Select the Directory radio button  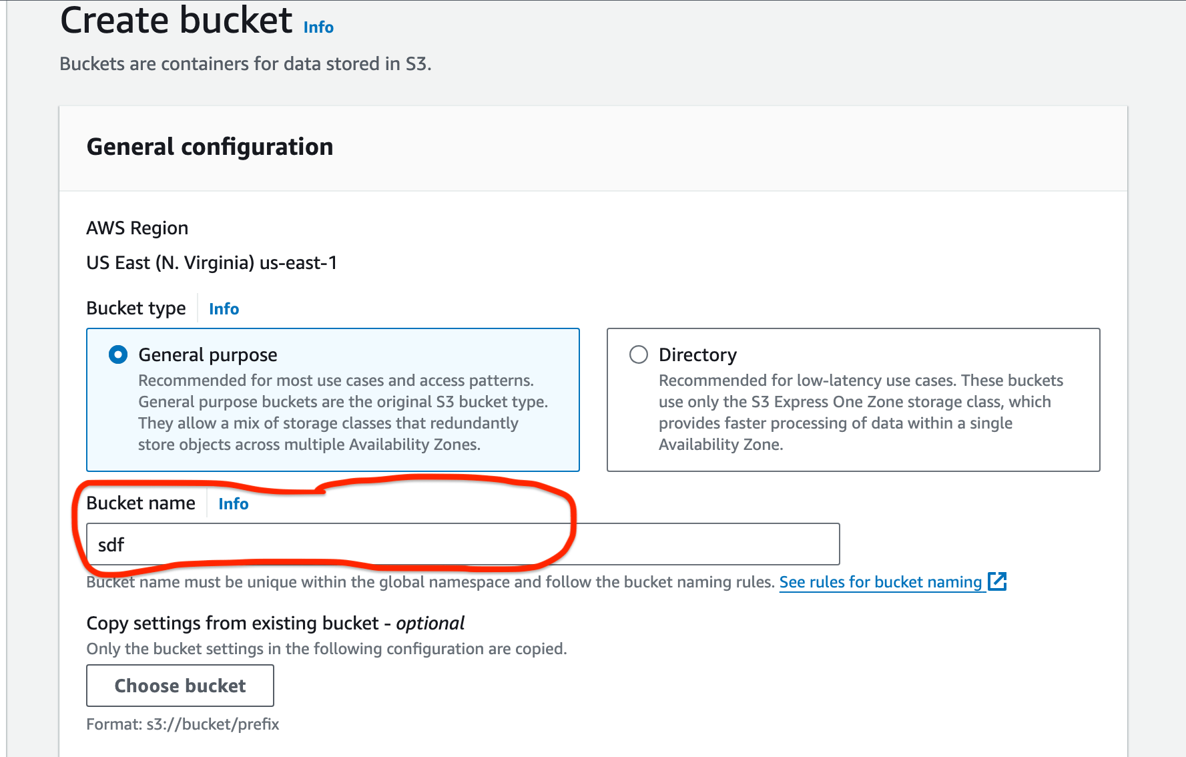(639, 354)
